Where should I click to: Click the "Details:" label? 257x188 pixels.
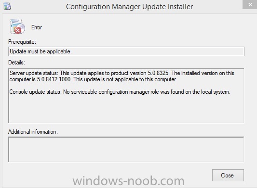[x=16, y=63]
